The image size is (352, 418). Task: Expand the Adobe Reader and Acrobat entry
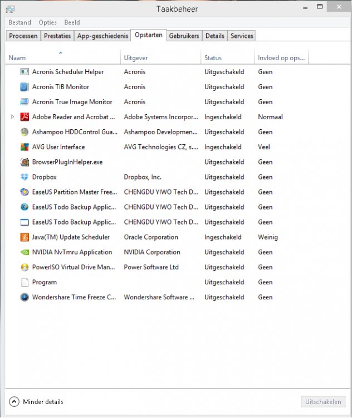click(13, 117)
